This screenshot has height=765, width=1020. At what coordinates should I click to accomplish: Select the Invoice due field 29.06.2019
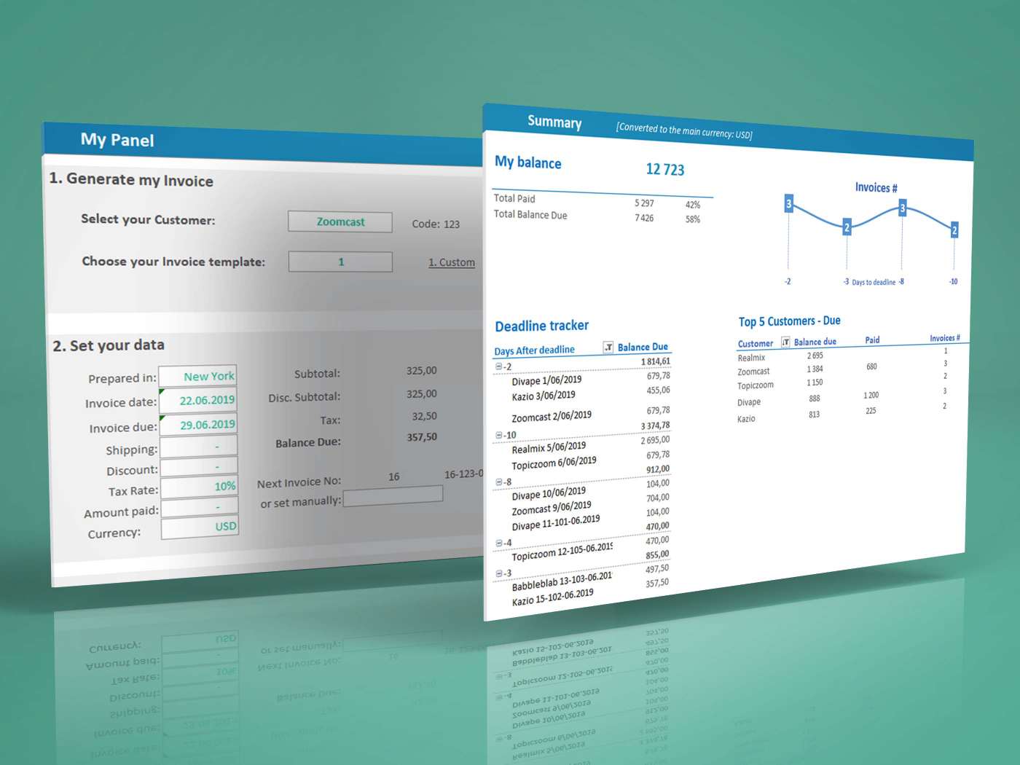pos(198,424)
